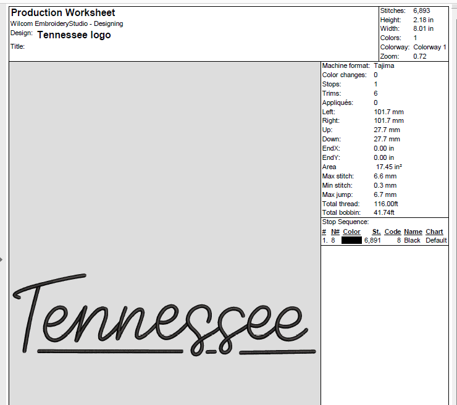Viewport: 457px width, 405px height.
Task: Click the Tennessee logo design name
Action: pyautogui.click(x=74, y=35)
